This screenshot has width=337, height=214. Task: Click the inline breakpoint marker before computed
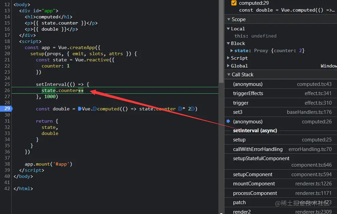[x=95, y=109]
